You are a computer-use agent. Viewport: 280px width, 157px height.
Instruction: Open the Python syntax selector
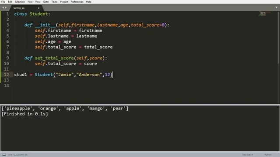(x=268, y=155)
